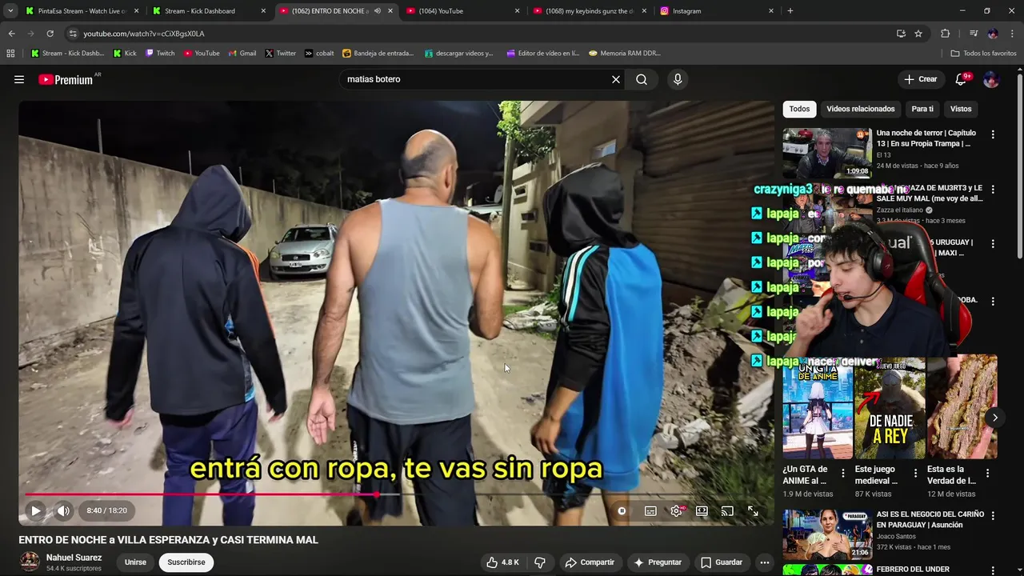Click the Unirse membership button
Screen dimensions: 1024x576
click(135, 562)
